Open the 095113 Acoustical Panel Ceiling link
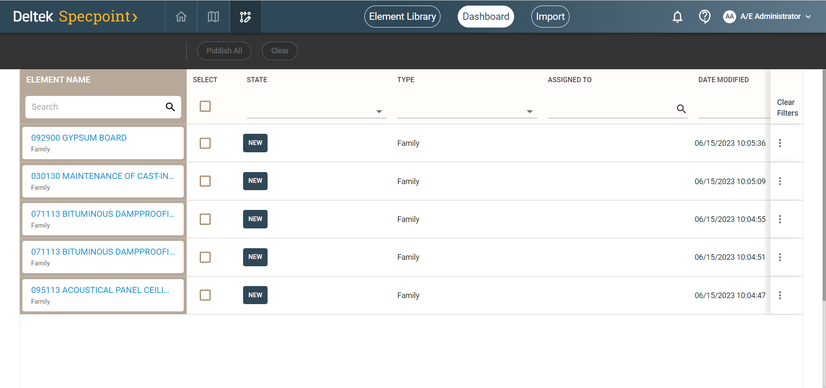826x388 pixels. tap(100, 290)
